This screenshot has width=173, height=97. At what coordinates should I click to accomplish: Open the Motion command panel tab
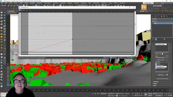(161, 16)
